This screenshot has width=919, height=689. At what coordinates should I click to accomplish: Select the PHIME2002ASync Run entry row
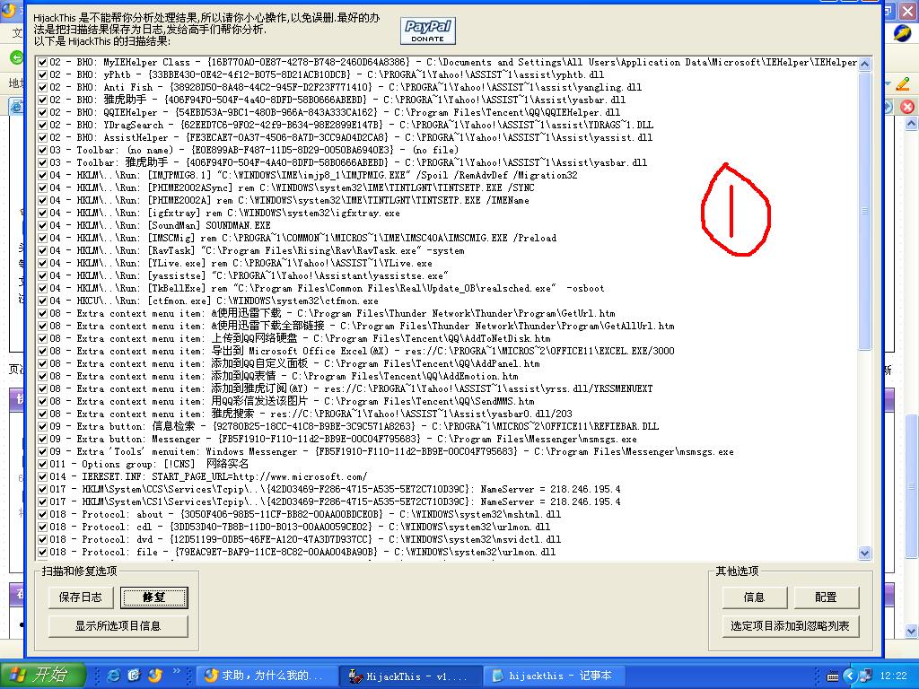tap(292, 188)
